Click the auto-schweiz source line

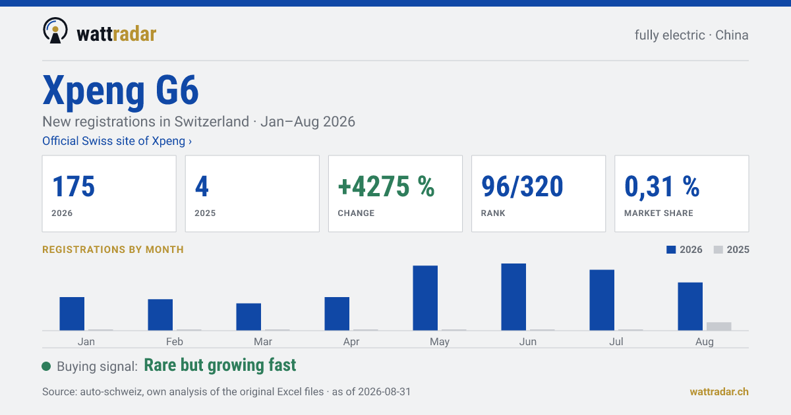(x=226, y=392)
